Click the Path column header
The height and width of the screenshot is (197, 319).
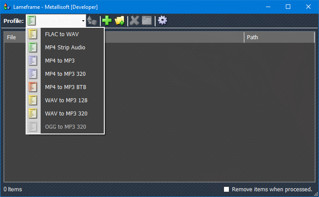click(278, 37)
